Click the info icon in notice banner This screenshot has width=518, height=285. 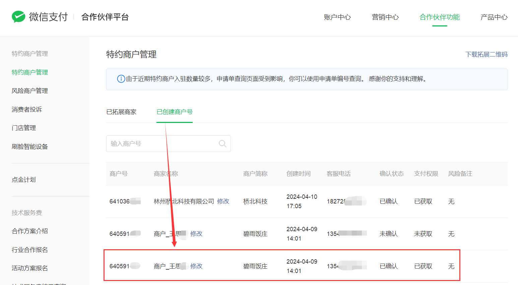[x=121, y=79]
